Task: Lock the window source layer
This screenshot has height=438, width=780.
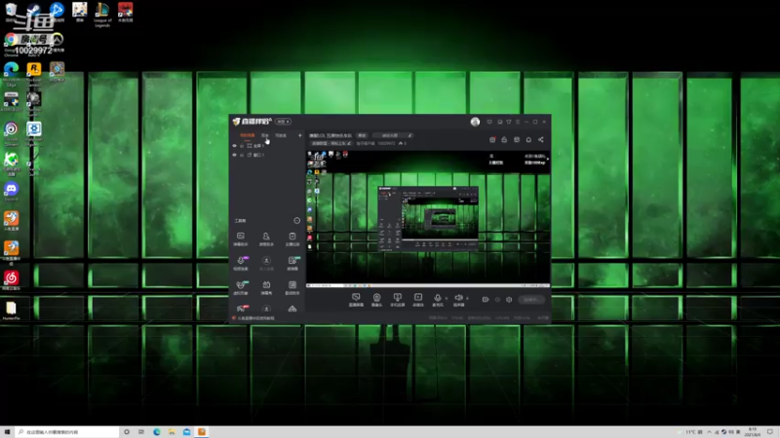Action: (x=242, y=155)
